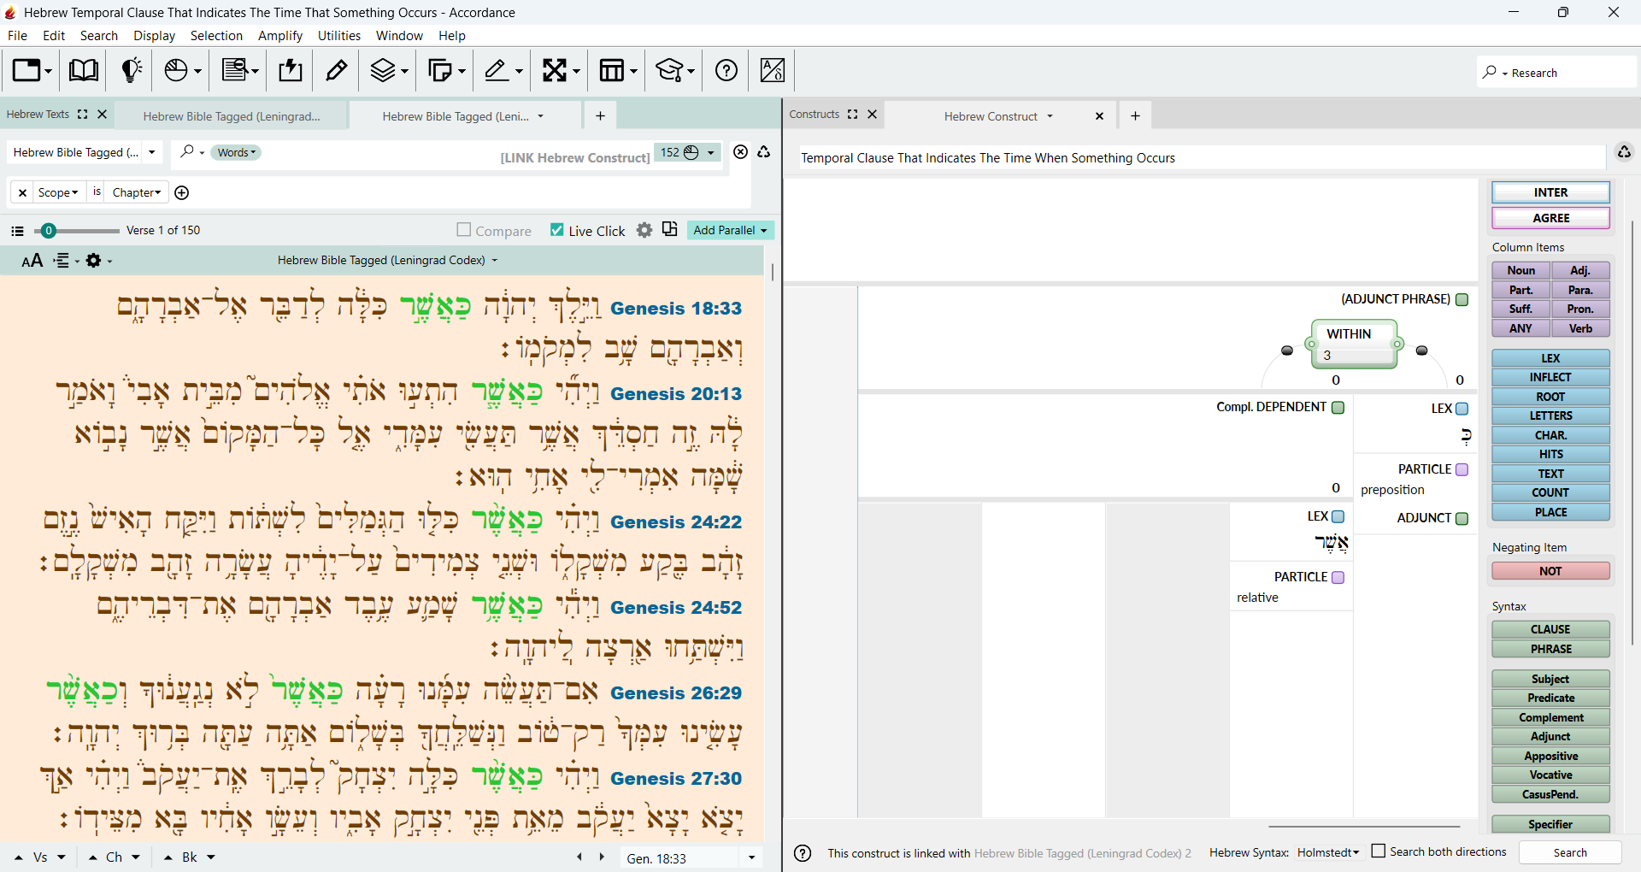Click the highlighter pen tool icon
Screen dimensions: 1641x872
tap(337, 70)
